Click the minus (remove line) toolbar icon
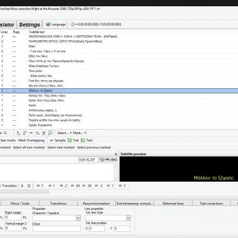 (31, 133)
